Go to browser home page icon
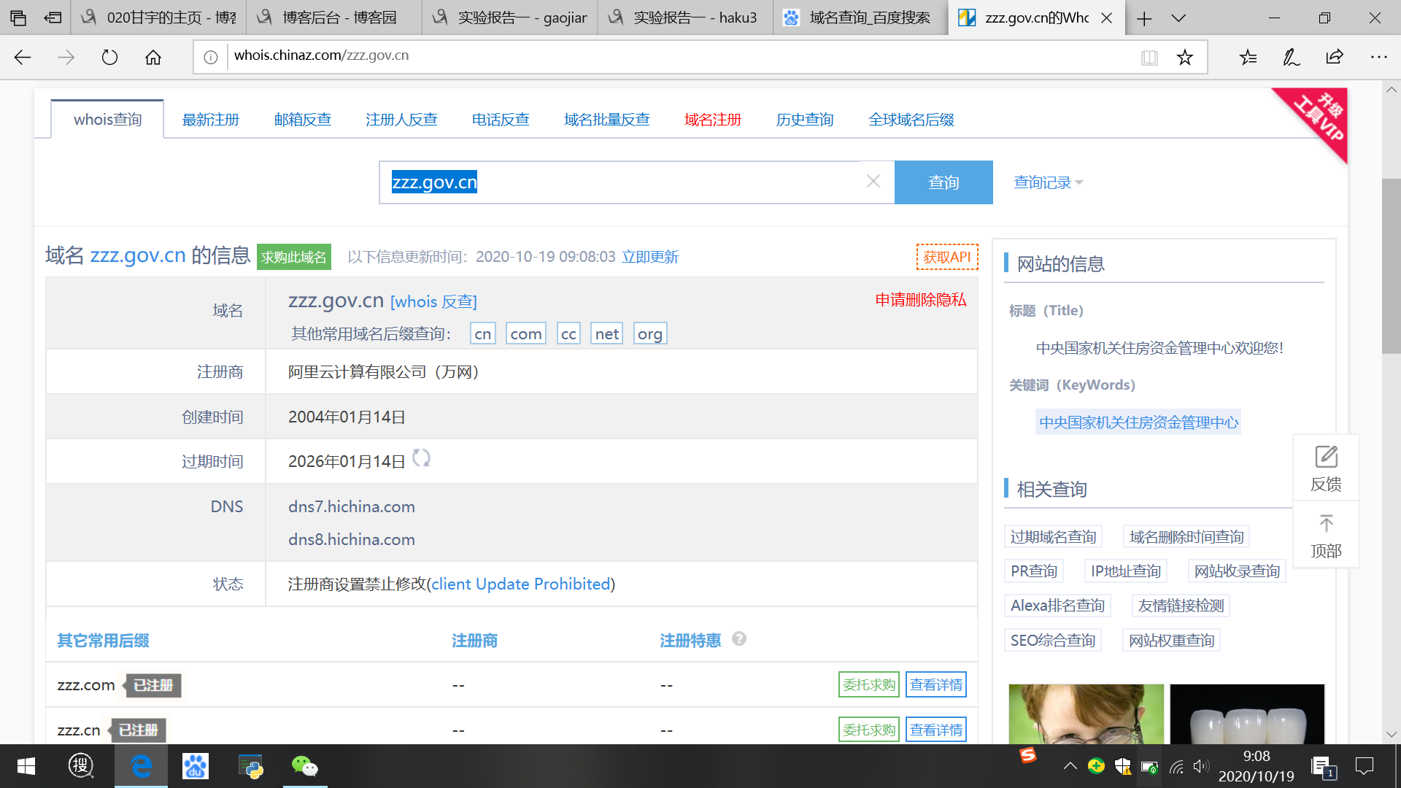This screenshot has height=788, width=1401. (x=153, y=57)
